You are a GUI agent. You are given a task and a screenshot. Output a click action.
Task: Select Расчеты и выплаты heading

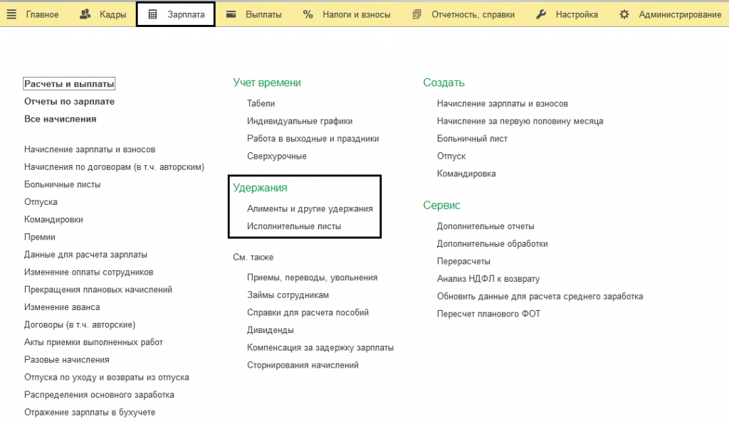point(69,84)
